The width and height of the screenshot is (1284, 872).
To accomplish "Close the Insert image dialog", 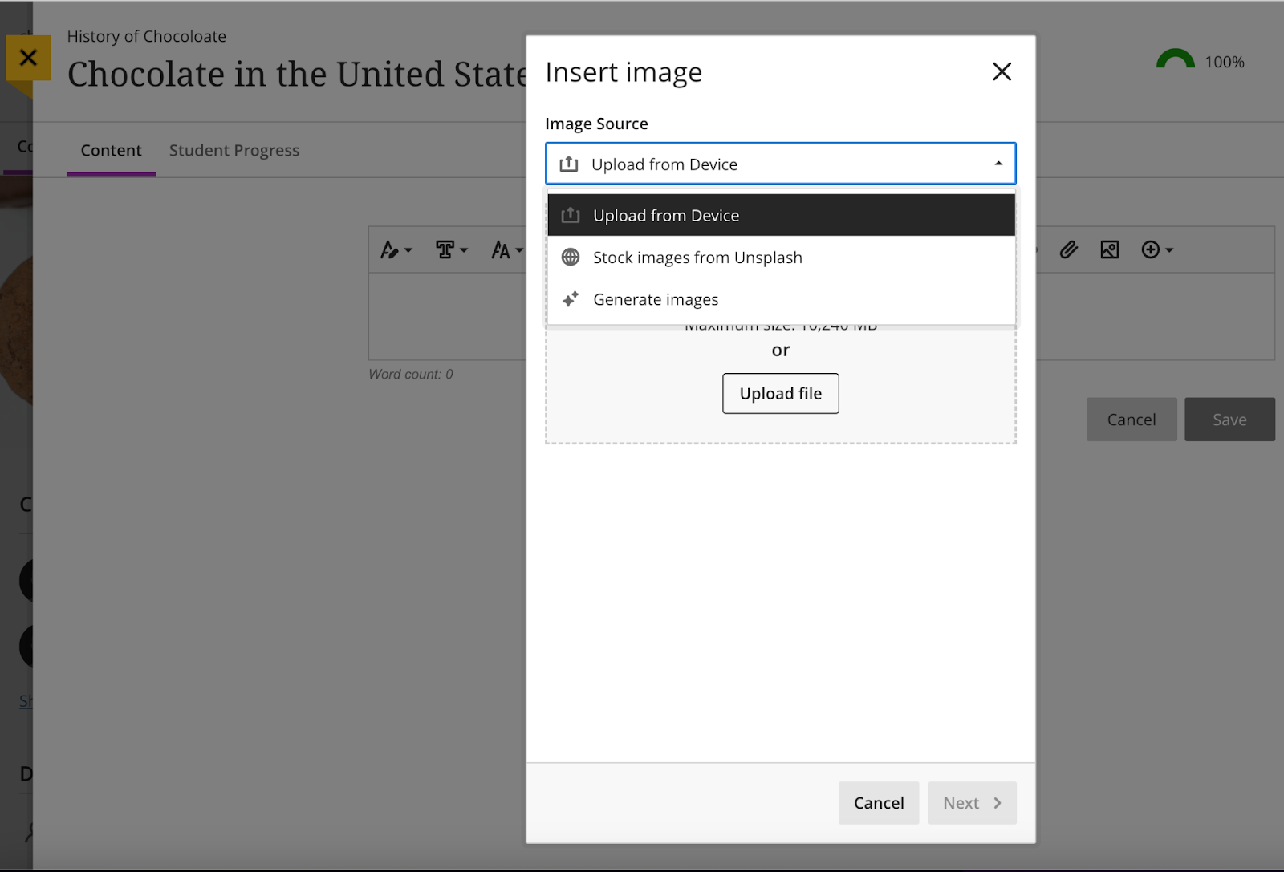I will [x=1001, y=72].
